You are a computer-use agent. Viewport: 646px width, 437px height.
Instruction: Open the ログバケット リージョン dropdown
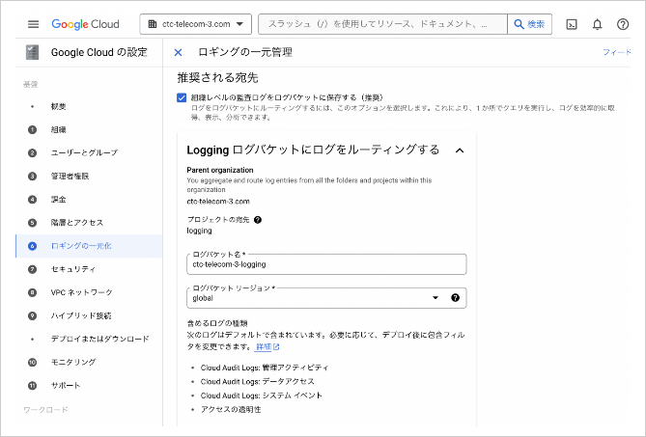pos(326,298)
